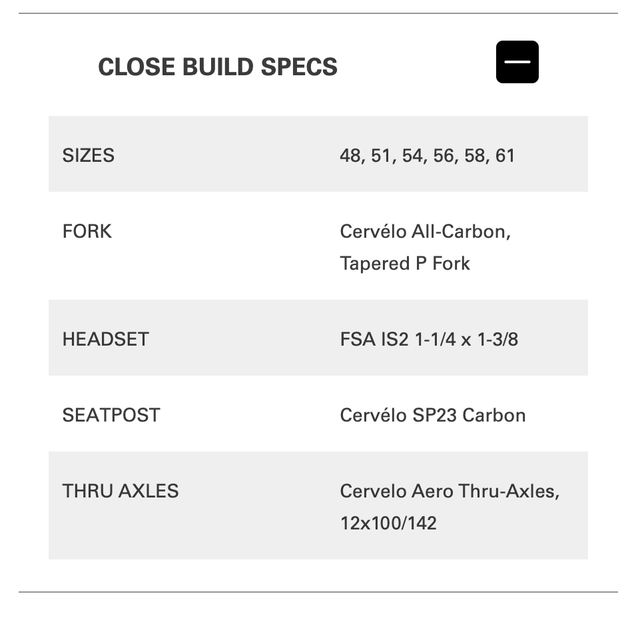Select the SEATPOST row label

click(111, 415)
